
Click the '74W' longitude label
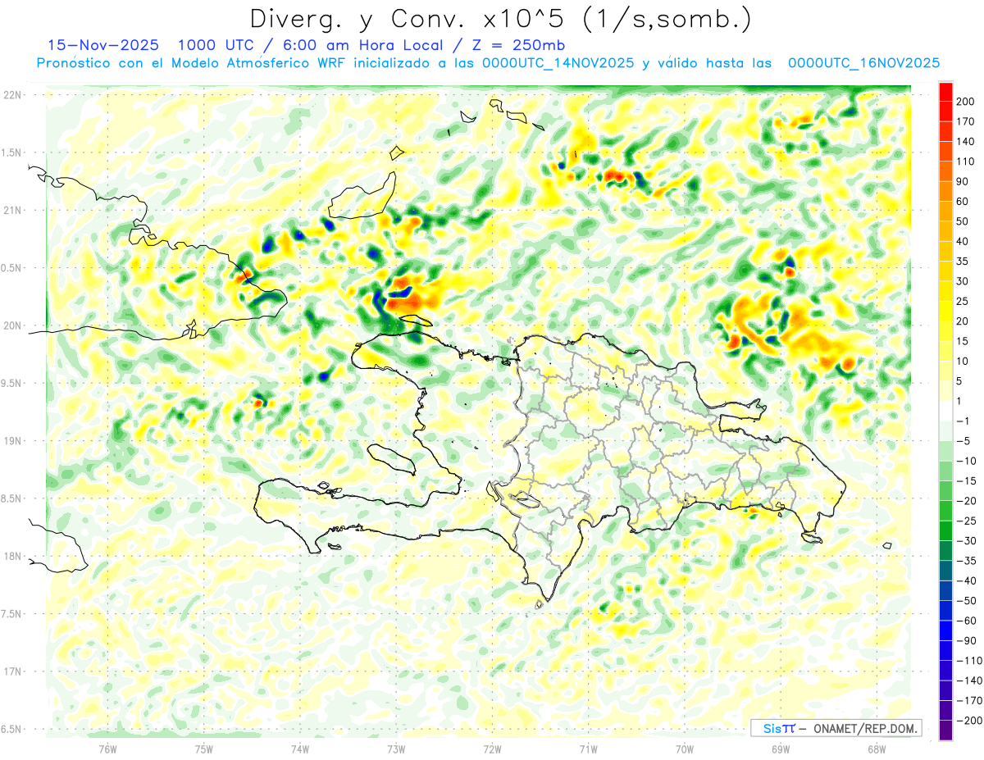pyautogui.click(x=300, y=749)
